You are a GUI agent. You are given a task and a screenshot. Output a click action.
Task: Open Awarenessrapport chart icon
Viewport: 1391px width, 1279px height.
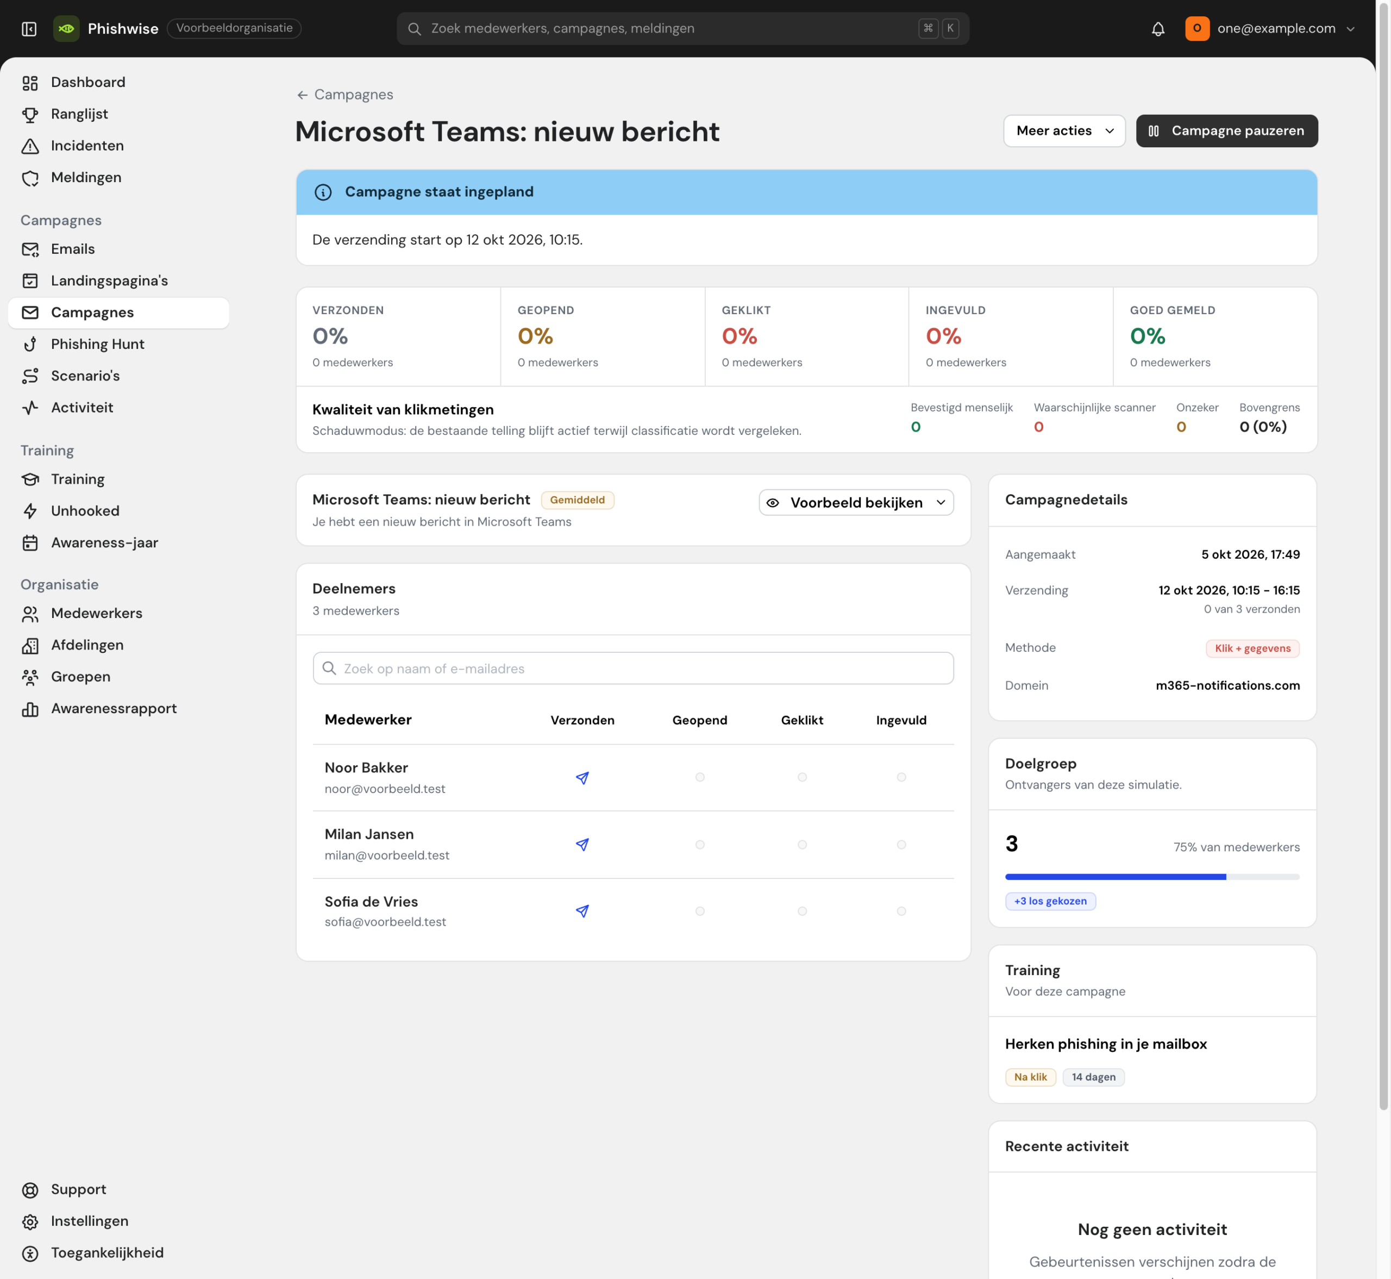tap(30, 709)
